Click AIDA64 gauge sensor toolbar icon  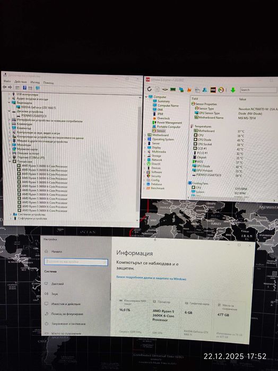pyautogui.click(x=221, y=90)
